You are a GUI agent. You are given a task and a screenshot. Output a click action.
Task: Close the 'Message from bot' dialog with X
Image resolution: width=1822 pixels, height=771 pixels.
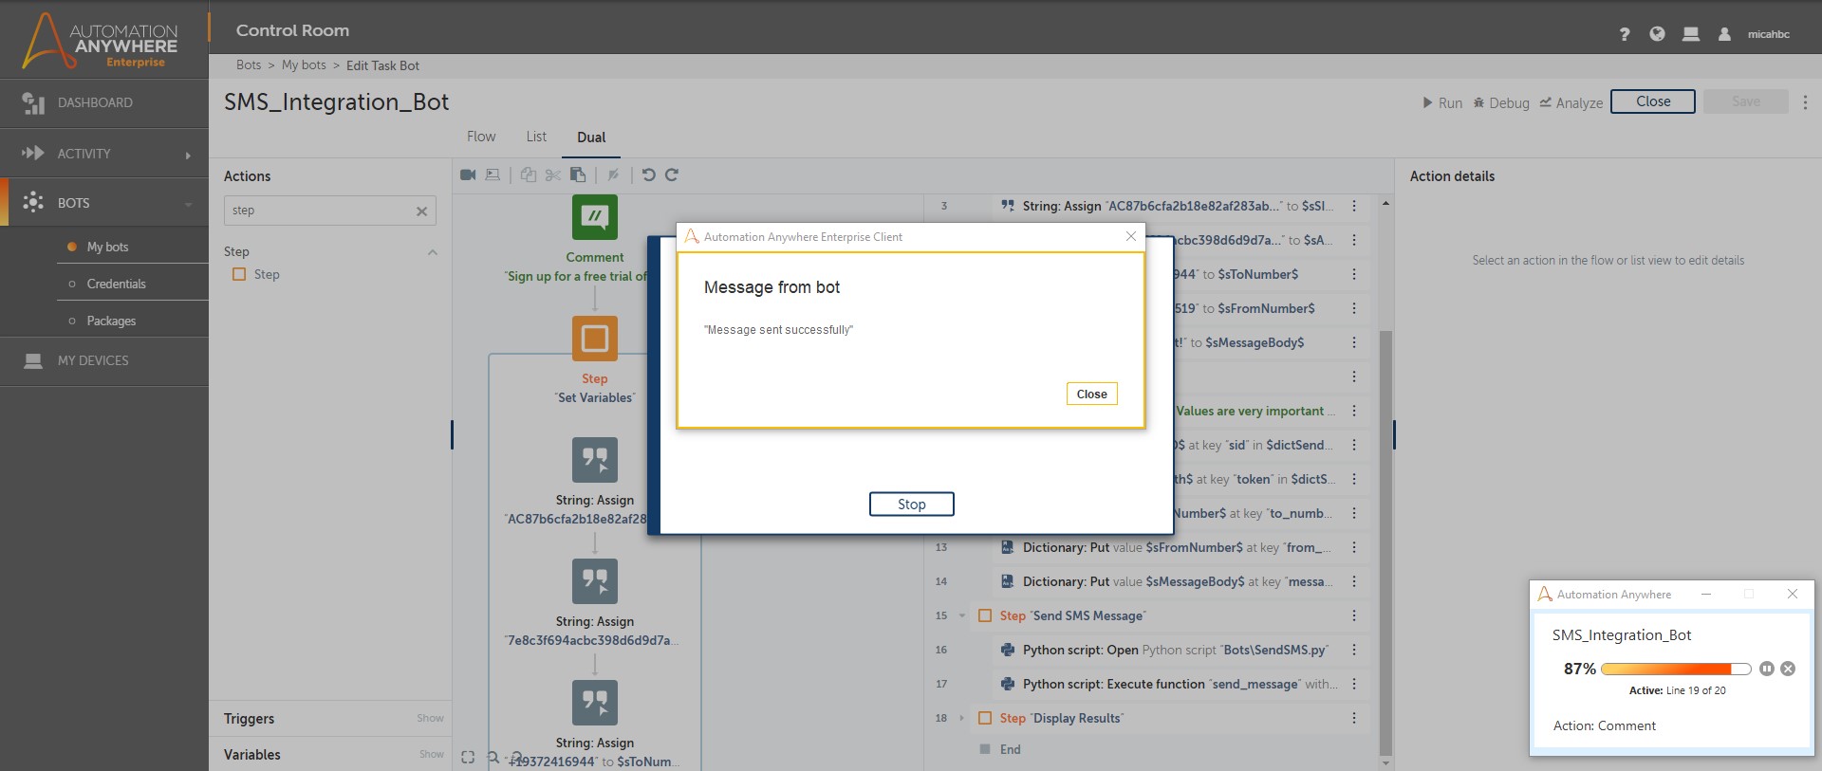coord(1130,236)
